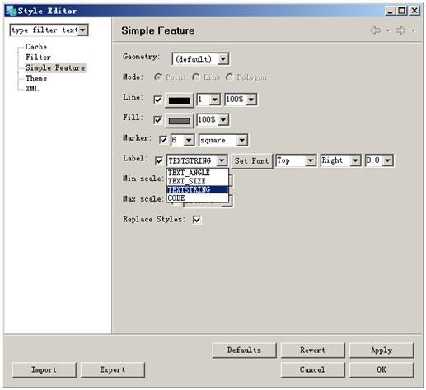
Task: Open the forward arrow history dropdown
Action: click(x=414, y=30)
